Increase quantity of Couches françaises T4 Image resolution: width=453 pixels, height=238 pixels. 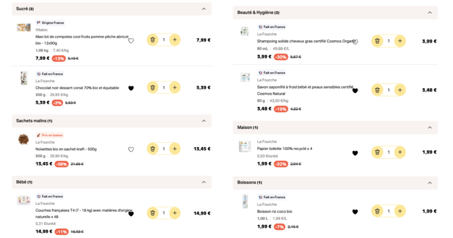point(175,213)
